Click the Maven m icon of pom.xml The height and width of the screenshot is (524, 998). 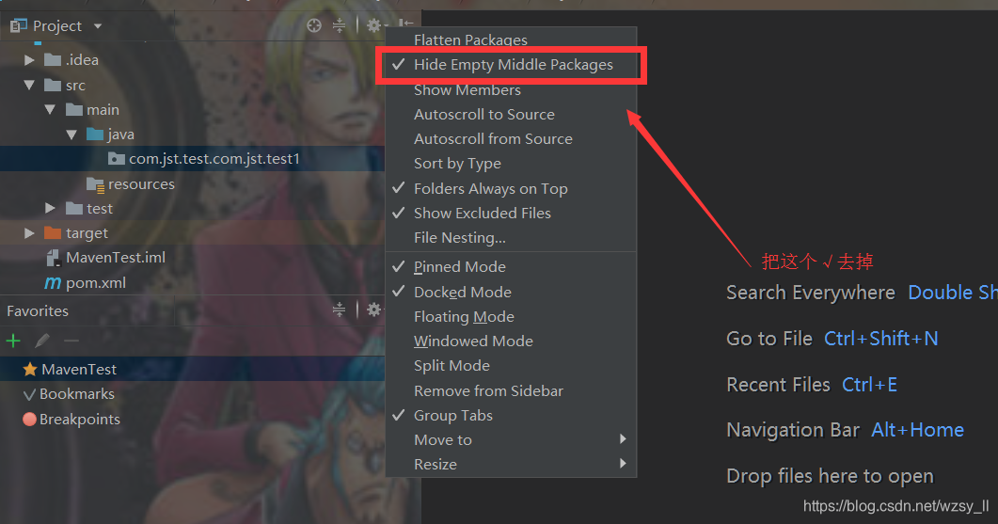53,282
